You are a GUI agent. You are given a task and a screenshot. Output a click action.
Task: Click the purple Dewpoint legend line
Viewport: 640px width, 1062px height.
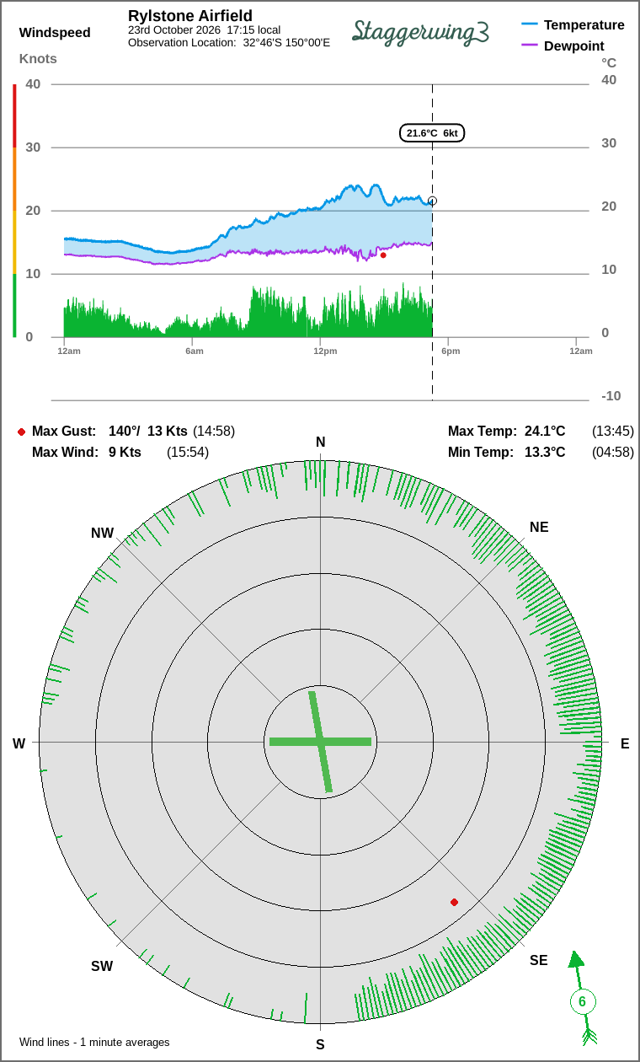click(x=530, y=46)
